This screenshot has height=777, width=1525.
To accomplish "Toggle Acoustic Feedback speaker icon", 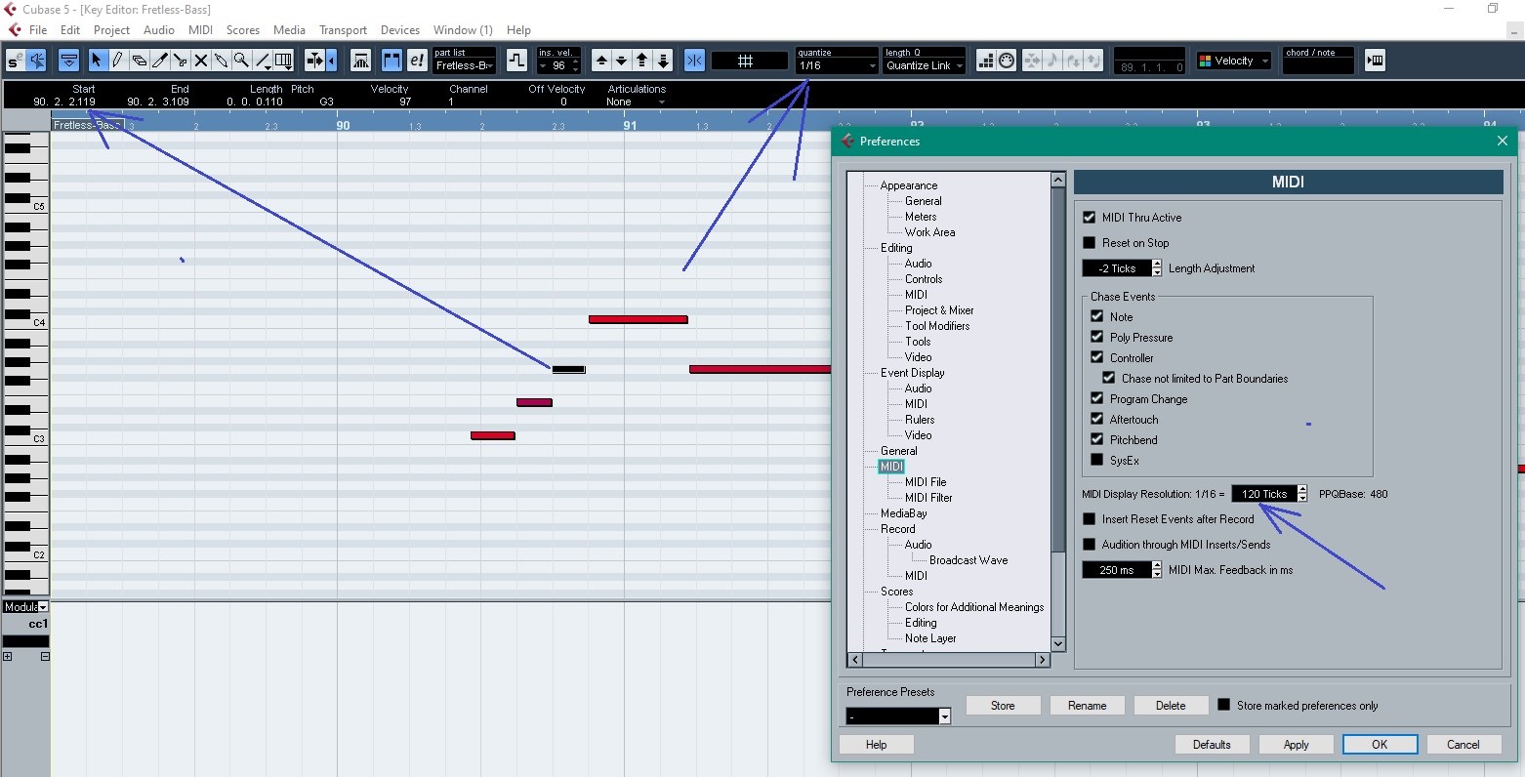I will pos(36,61).
